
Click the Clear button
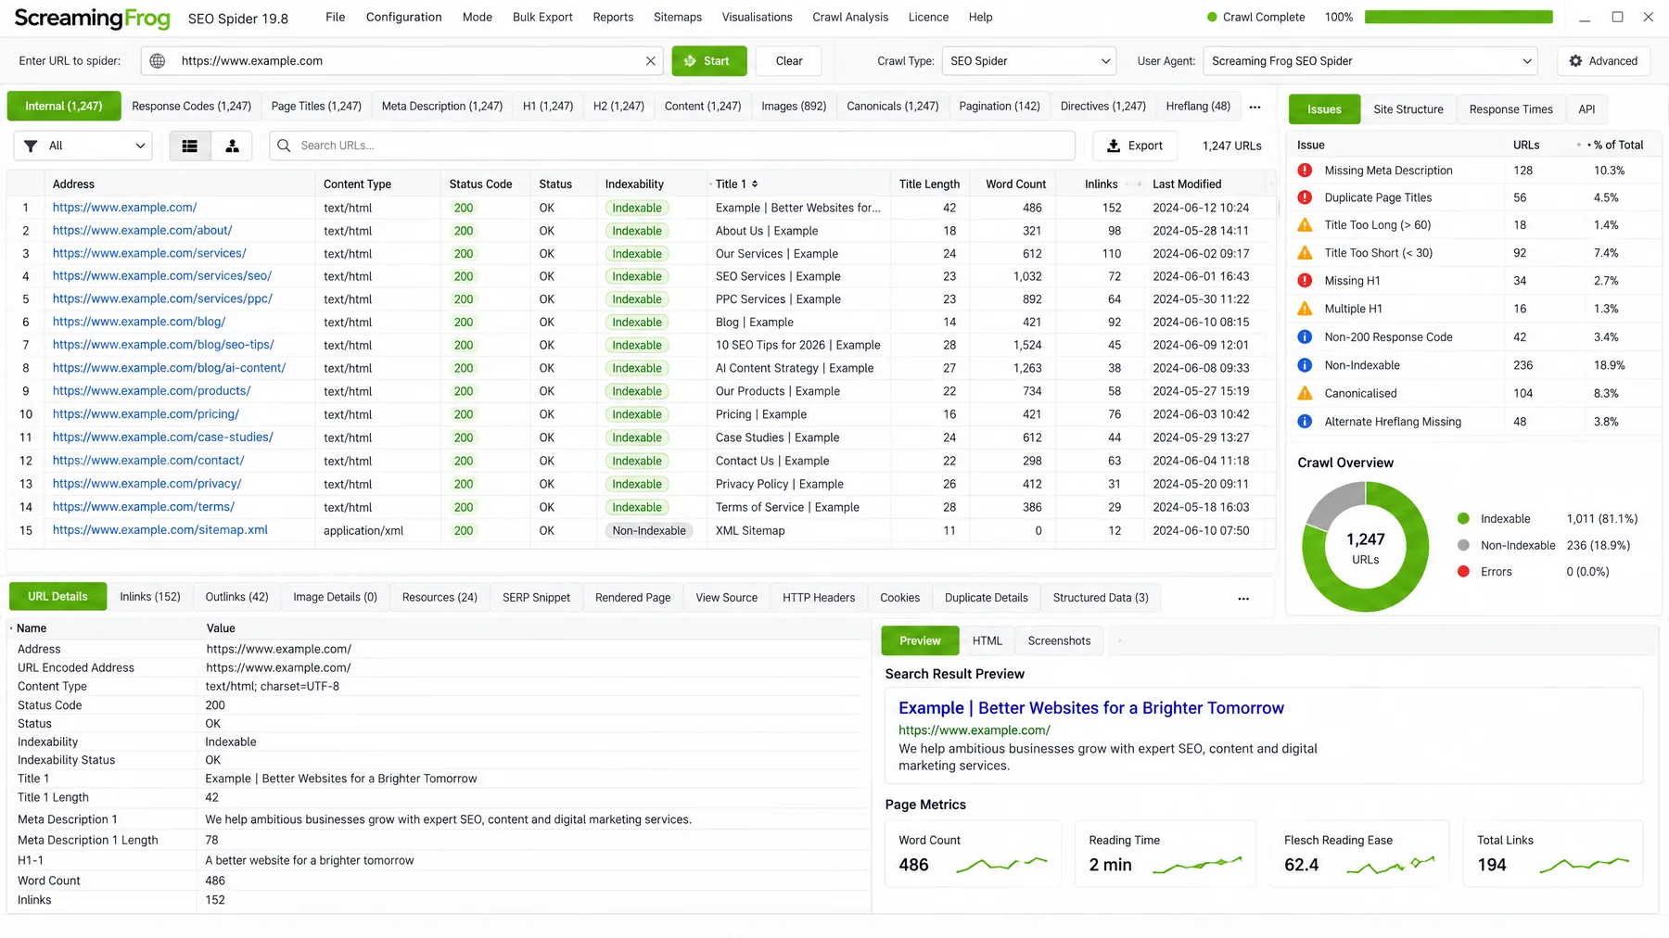[x=789, y=61]
